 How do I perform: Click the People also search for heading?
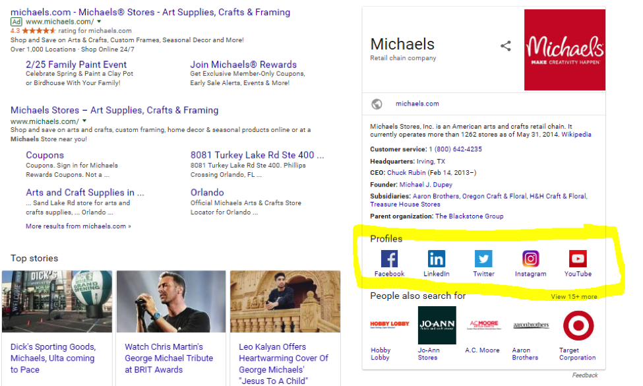coord(418,296)
